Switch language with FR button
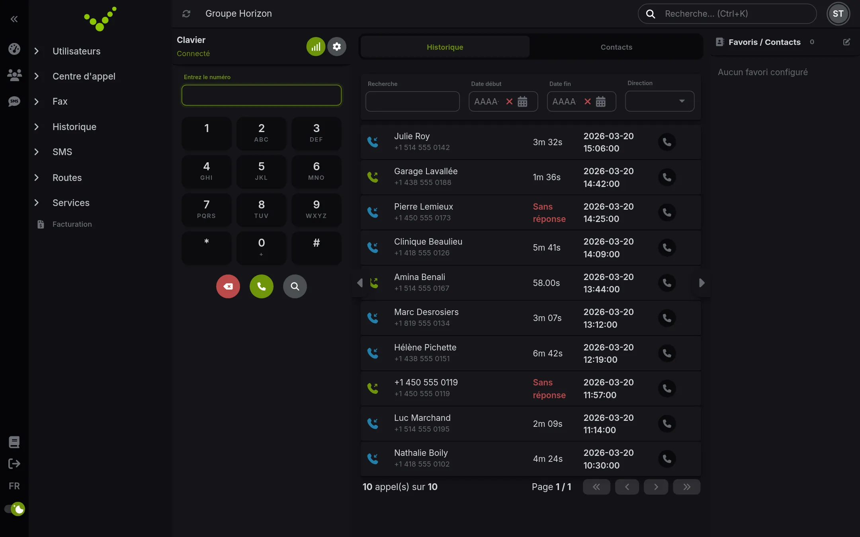 (14, 486)
